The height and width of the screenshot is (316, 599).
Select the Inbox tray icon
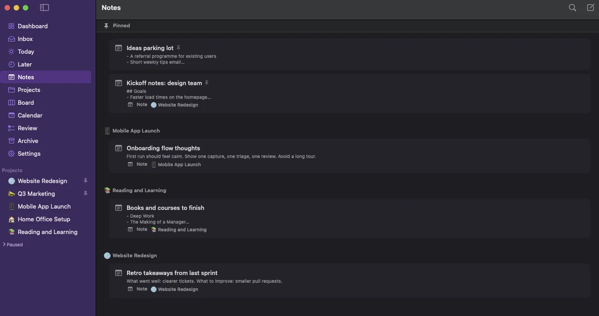pos(11,39)
